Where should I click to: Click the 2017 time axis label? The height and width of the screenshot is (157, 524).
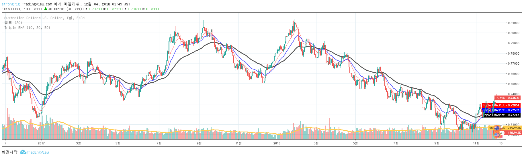coord(41,143)
